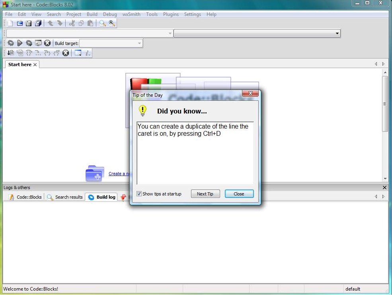
Task: Open the Debugging windows icon menu
Action: tap(78, 53)
